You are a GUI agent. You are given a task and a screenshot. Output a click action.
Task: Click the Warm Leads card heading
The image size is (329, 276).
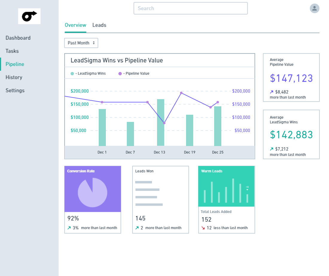[x=212, y=171]
